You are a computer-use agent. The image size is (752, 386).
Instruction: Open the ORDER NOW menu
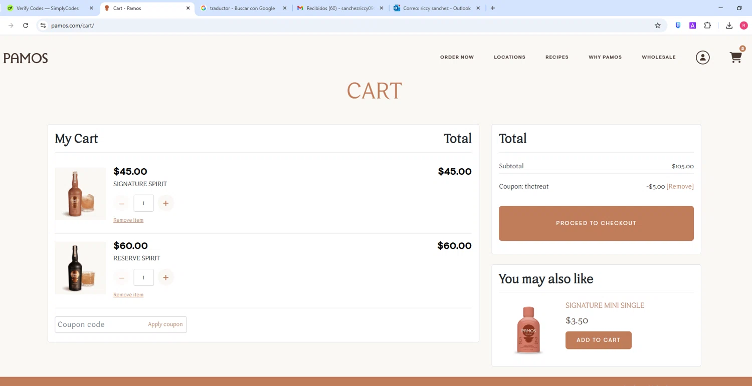click(457, 57)
